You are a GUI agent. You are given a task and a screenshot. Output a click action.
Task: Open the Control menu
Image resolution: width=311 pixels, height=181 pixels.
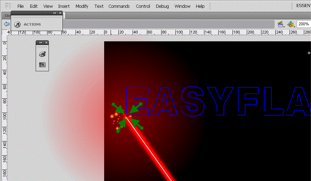pos(143,6)
